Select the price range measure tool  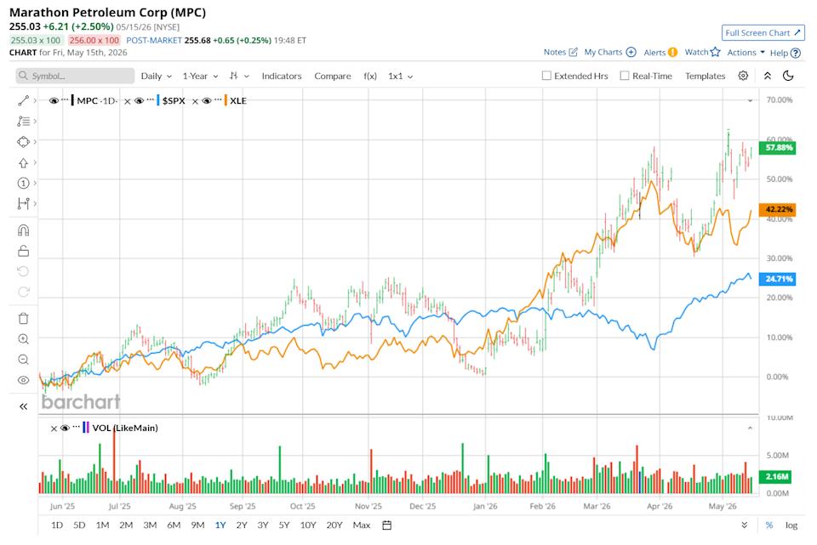coord(24,203)
